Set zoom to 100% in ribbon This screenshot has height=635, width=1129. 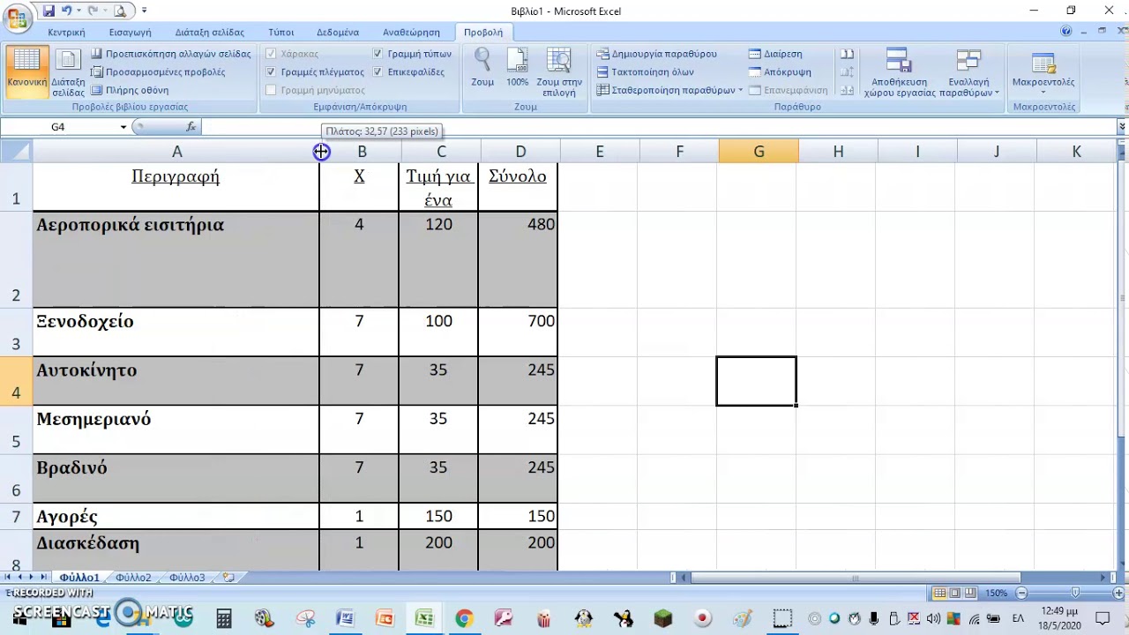(x=518, y=69)
